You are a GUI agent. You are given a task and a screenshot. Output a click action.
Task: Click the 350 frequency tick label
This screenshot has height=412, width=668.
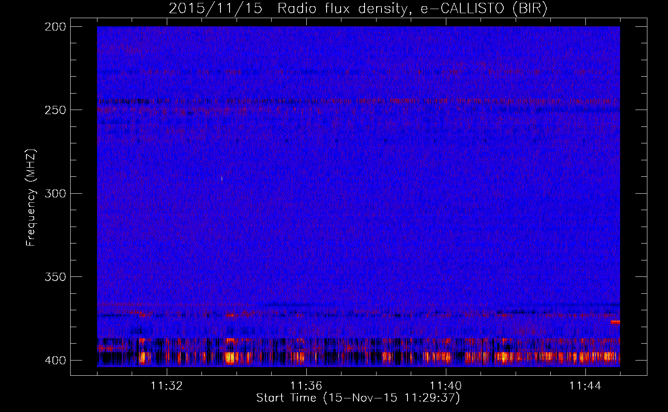tap(55, 277)
